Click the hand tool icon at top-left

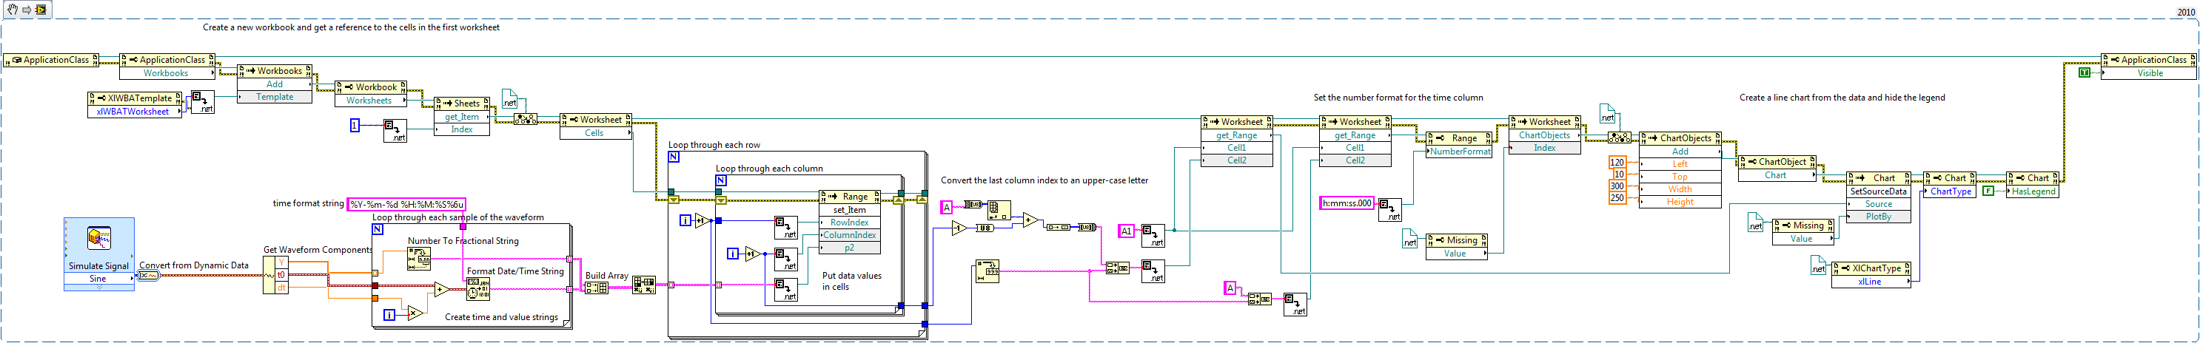[x=12, y=10]
